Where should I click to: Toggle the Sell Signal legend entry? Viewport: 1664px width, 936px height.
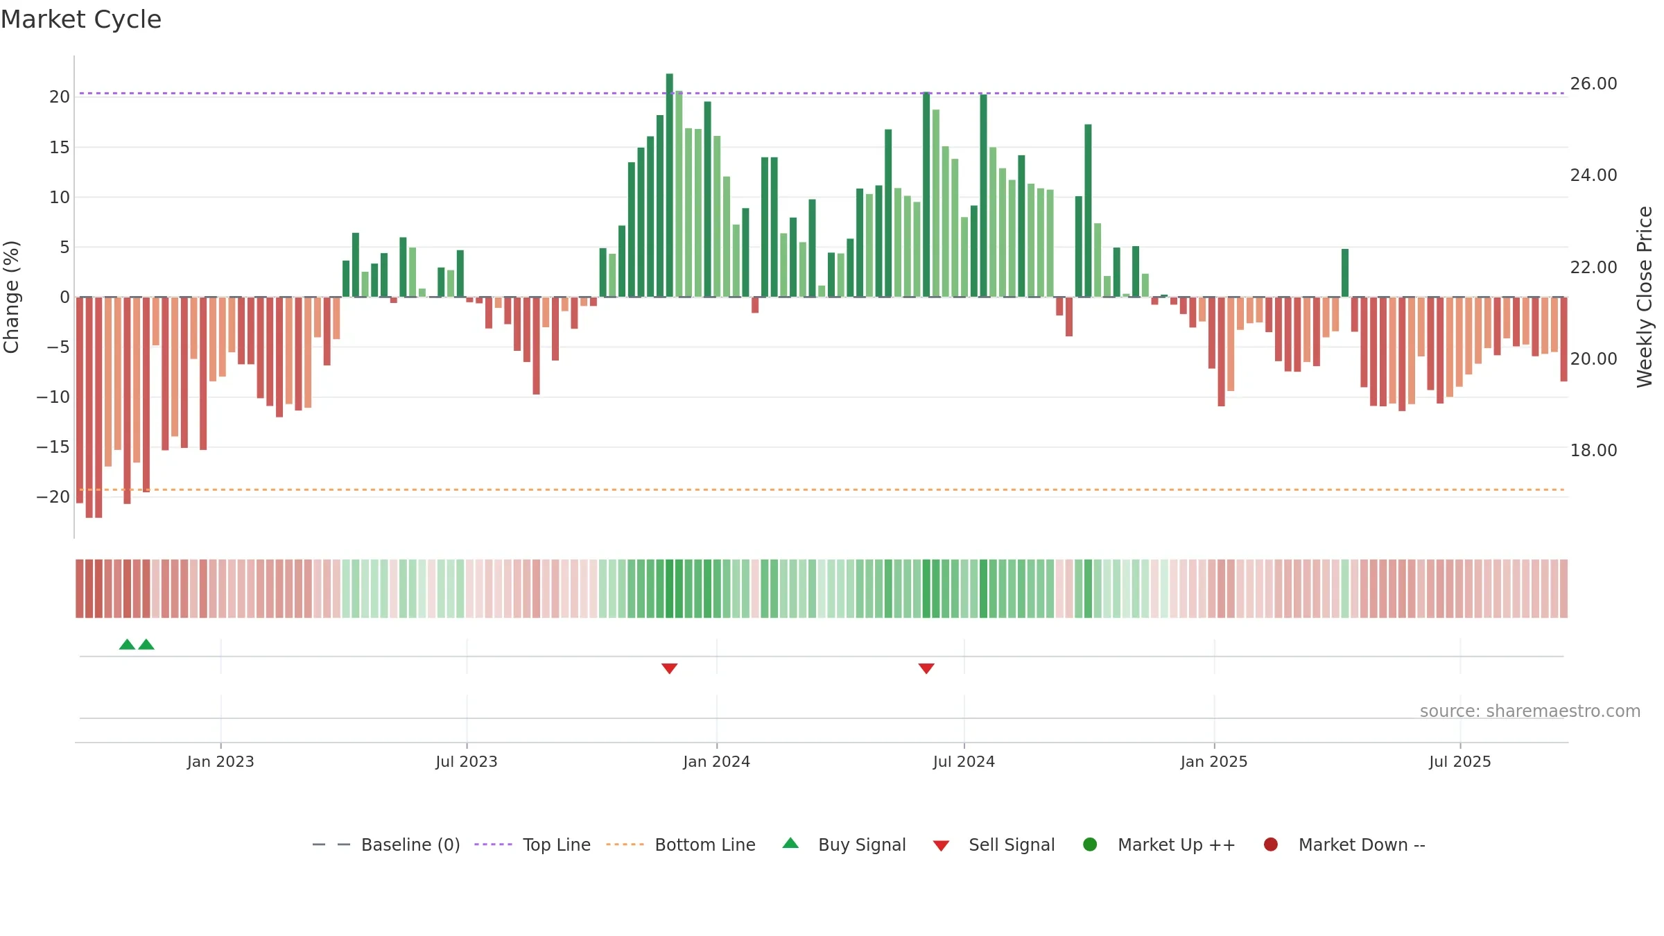(994, 844)
